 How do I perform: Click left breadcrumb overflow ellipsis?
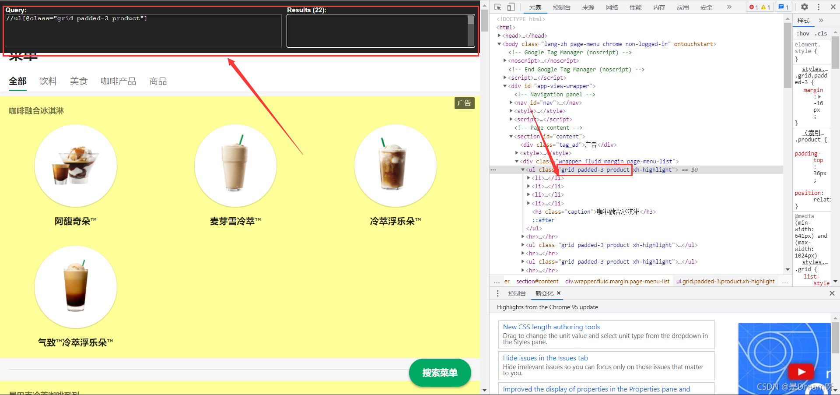(x=497, y=282)
